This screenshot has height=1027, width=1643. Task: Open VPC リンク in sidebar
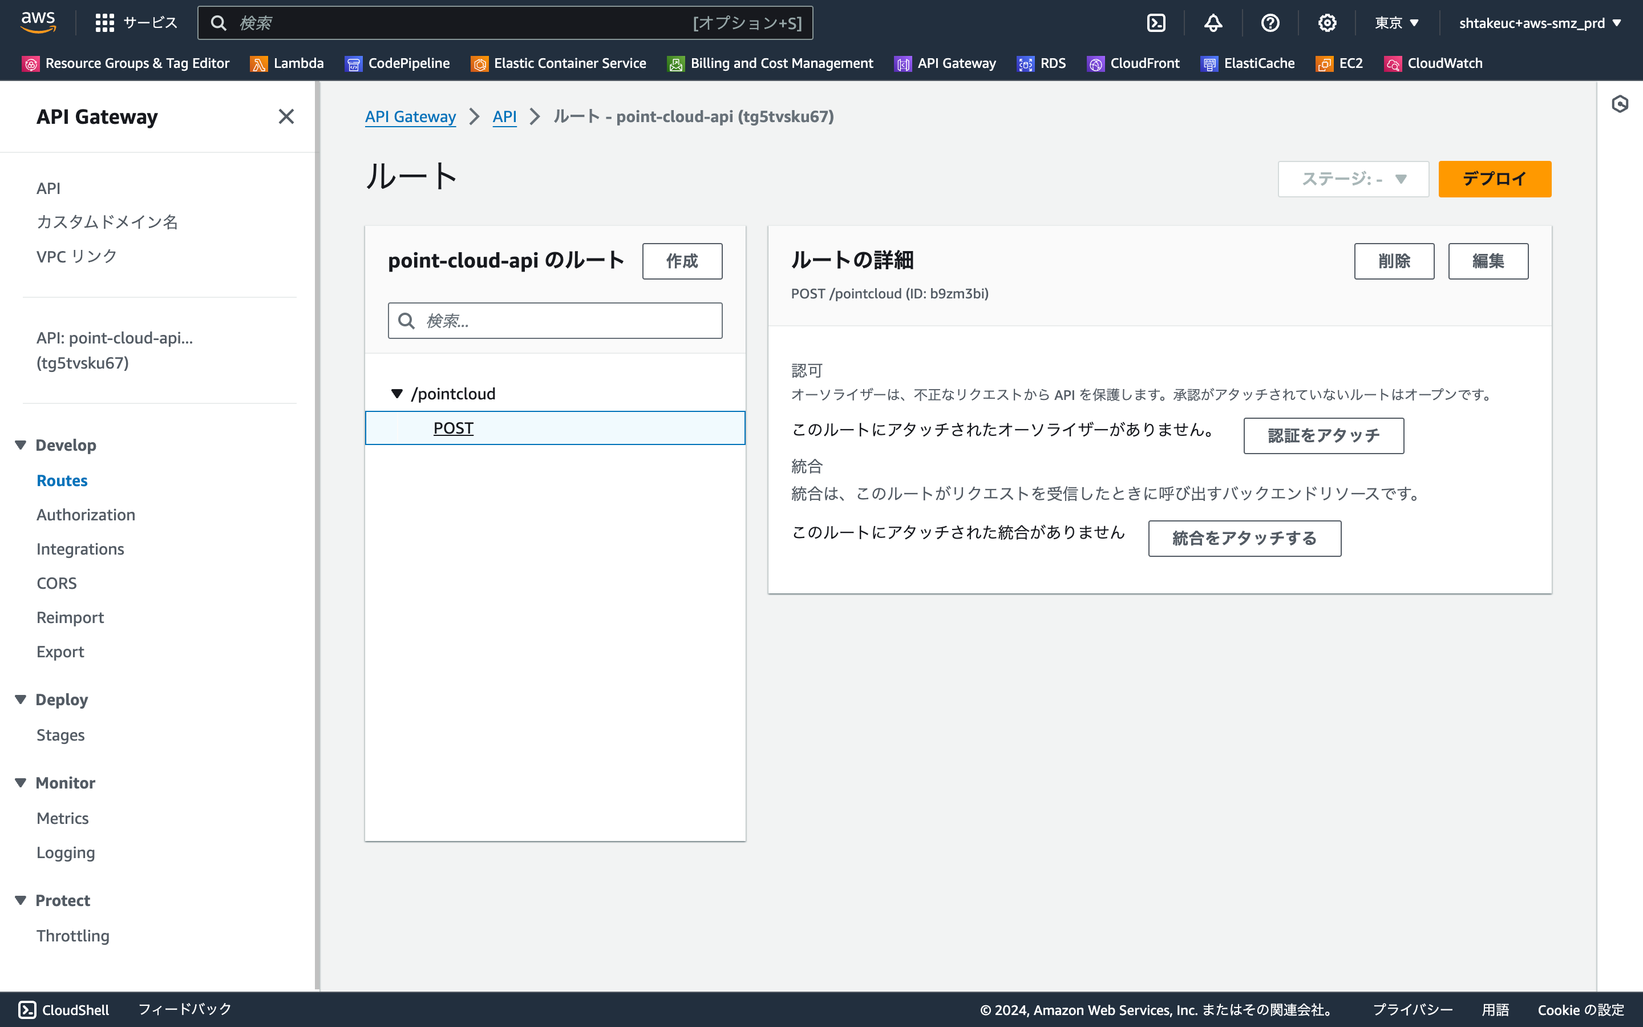point(76,256)
